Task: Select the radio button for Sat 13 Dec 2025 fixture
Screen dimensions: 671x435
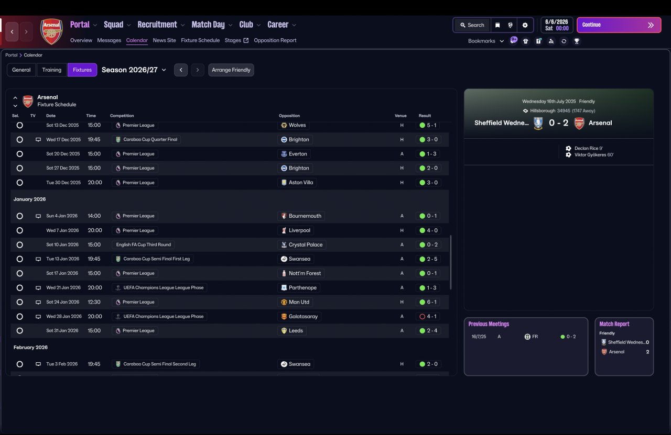Action: coord(20,125)
